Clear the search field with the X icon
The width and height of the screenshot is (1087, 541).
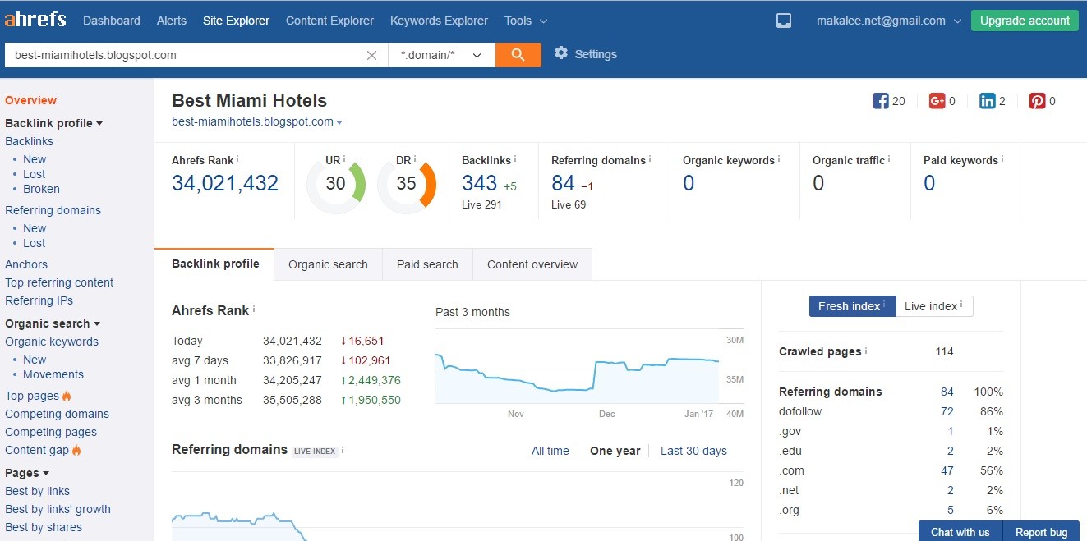tap(371, 55)
